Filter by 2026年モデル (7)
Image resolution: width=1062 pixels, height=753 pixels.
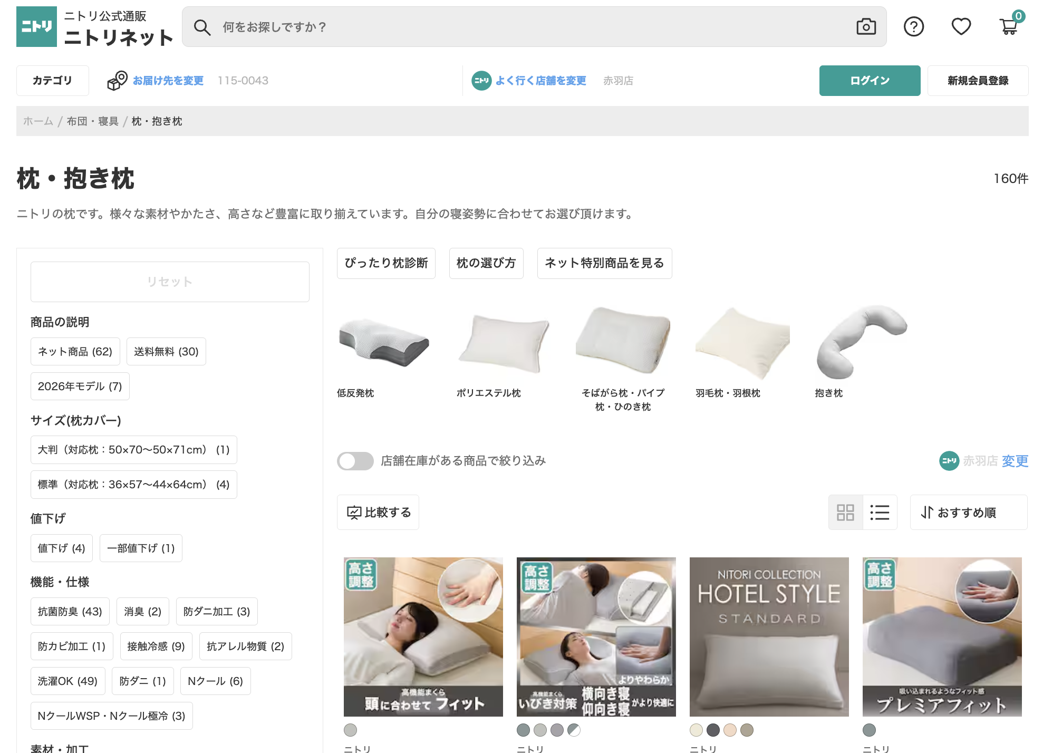point(80,387)
